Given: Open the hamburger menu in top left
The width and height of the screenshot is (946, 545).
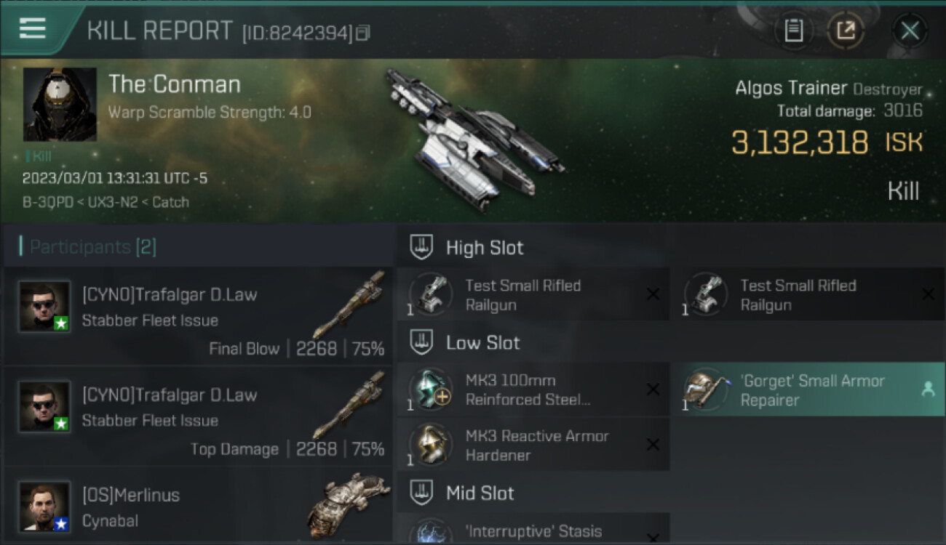Looking at the screenshot, I should [33, 28].
